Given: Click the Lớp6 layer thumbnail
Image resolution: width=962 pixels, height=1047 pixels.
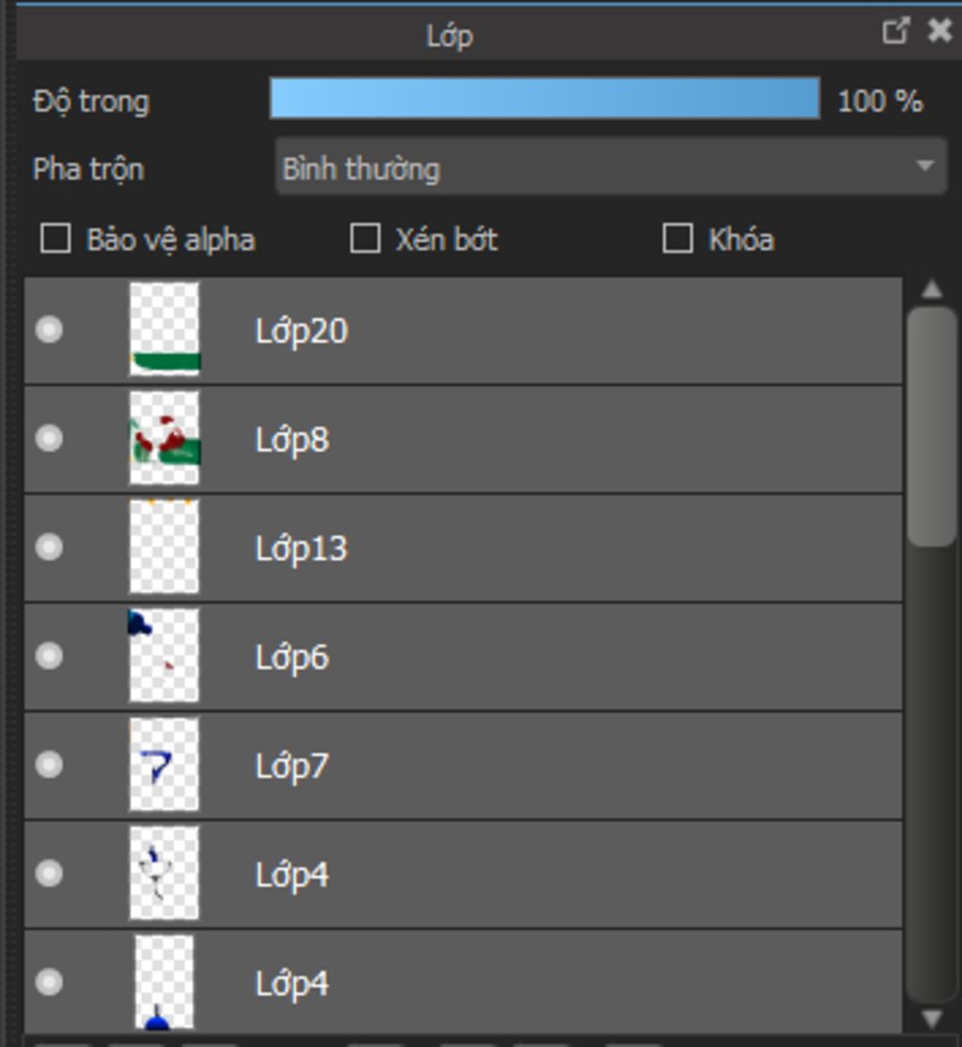Looking at the screenshot, I should click(164, 656).
